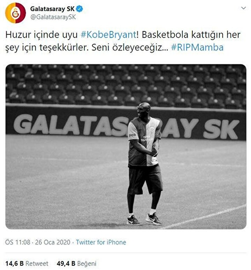The height and width of the screenshot is (270, 251).
Task: Follow the #KobeBryant hashtag
Action: coord(108,35)
